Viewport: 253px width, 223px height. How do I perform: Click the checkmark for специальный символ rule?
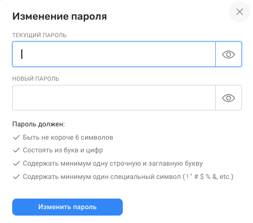click(x=16, y=177)
